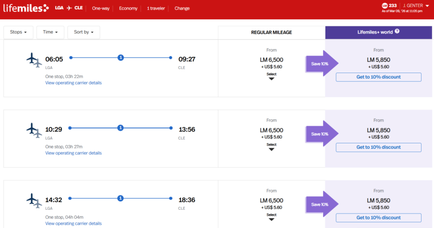This screenshot has width=434, height=228.
Task: Click the Lifemiles logo
Action: pos(26,8)
